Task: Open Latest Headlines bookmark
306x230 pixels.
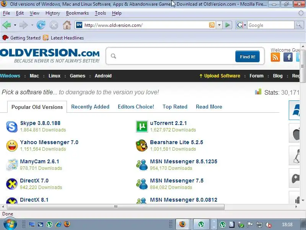Action: [x=63, y=38]
